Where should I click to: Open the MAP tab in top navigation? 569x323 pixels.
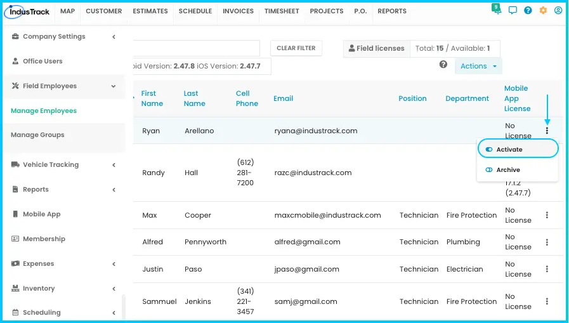tap(67, 11)
